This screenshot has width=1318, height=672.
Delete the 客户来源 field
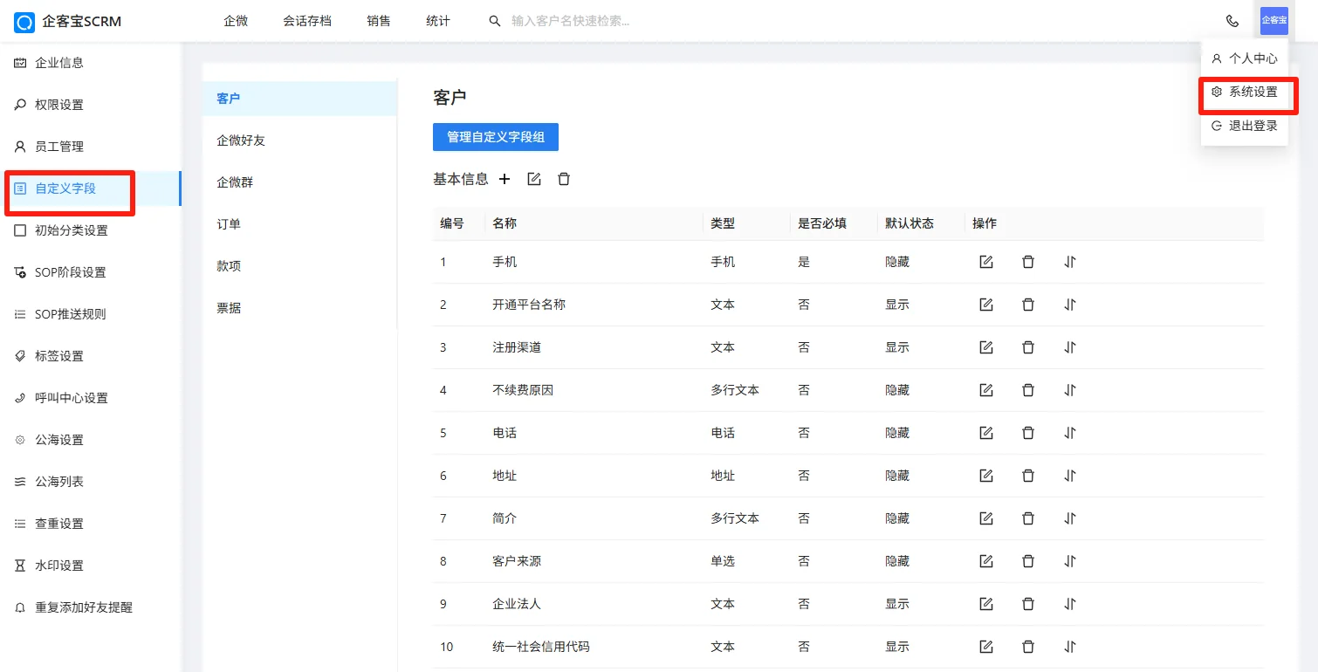point(1028,561)
